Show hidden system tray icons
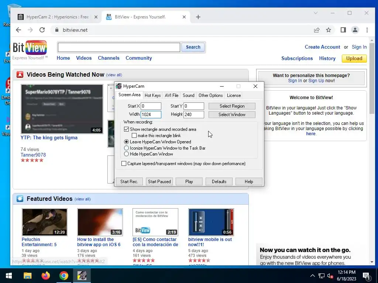Image resolution: width=378 pixels, height=283 pixels. coord(312,276)
